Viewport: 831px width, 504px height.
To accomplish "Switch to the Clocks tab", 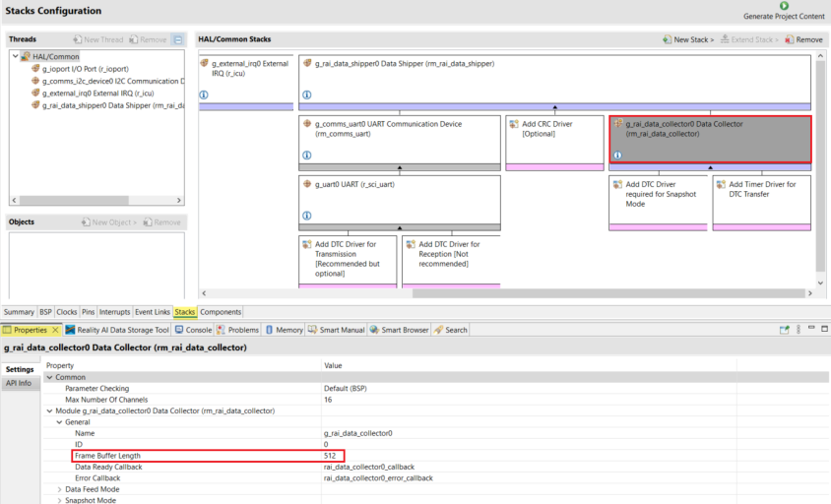I will pos(67,312).
